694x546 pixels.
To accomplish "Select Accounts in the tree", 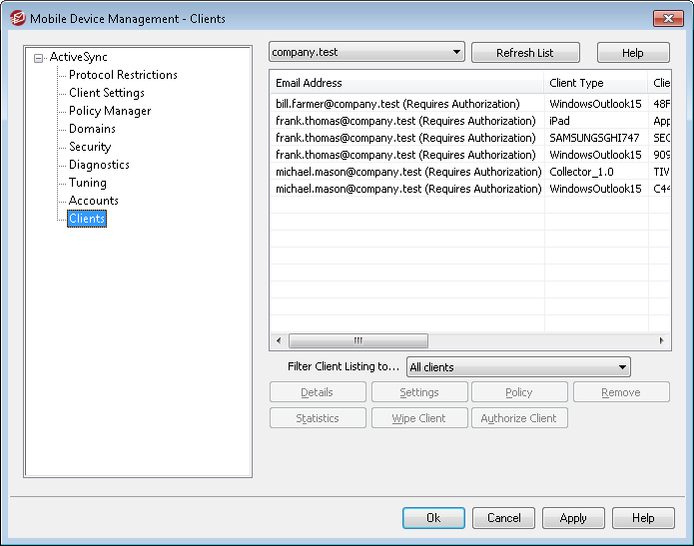I will coord(94,201).
